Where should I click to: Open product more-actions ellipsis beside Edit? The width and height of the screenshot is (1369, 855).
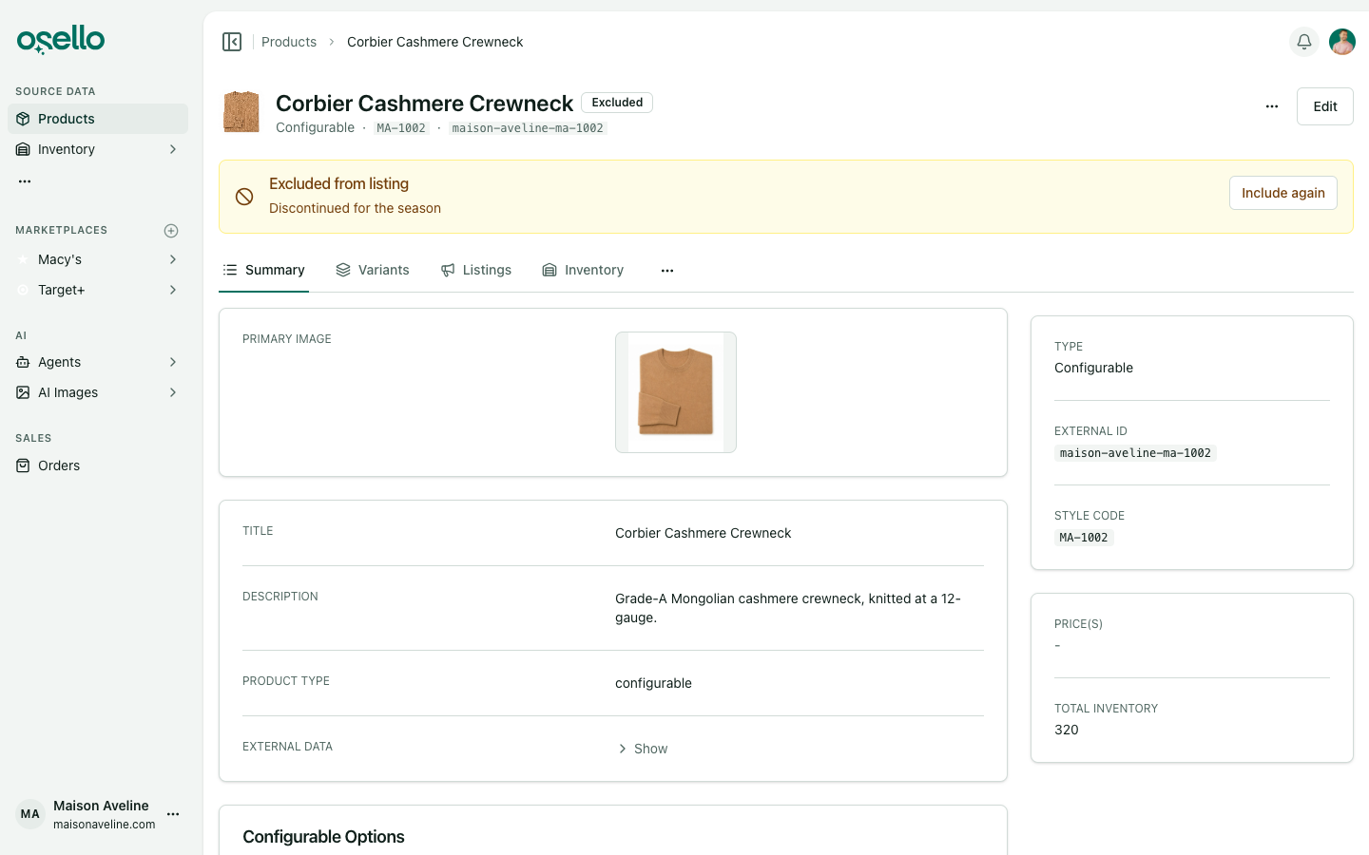click(x=1272, y=106)
